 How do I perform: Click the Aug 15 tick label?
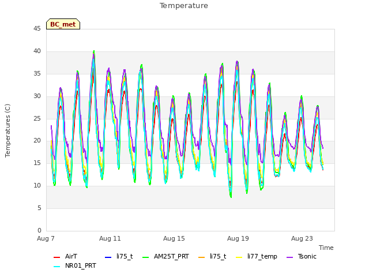[174, 238]
